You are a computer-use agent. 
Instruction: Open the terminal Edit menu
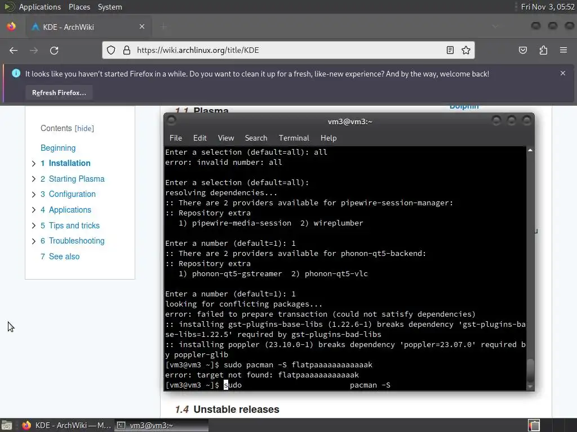(x=200, y=138)
